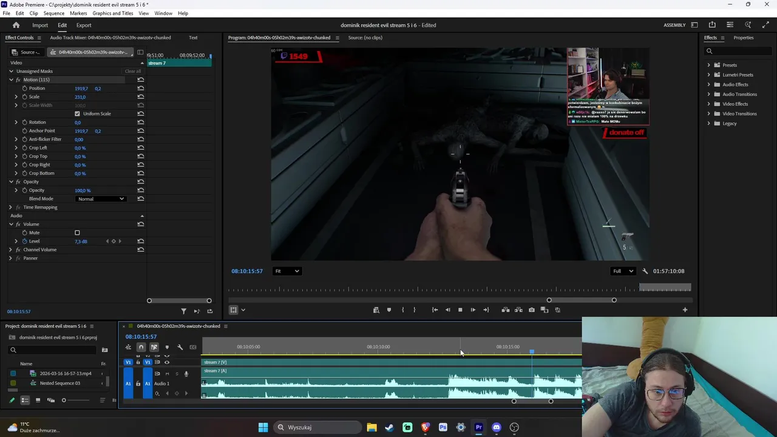Image resolution: width=777 pixels, height=437 pixels.
Task: Expand the Channel Volume effect
Action: pyautogui.click(x=10, y=250)
